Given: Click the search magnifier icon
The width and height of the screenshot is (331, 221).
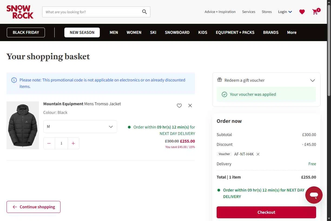Looking at the screenshot, I should (144, 12).
